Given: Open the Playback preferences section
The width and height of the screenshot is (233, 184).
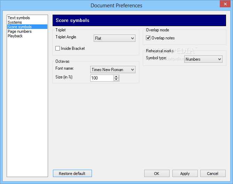Looking at the screenshot, I should [15, 36].
